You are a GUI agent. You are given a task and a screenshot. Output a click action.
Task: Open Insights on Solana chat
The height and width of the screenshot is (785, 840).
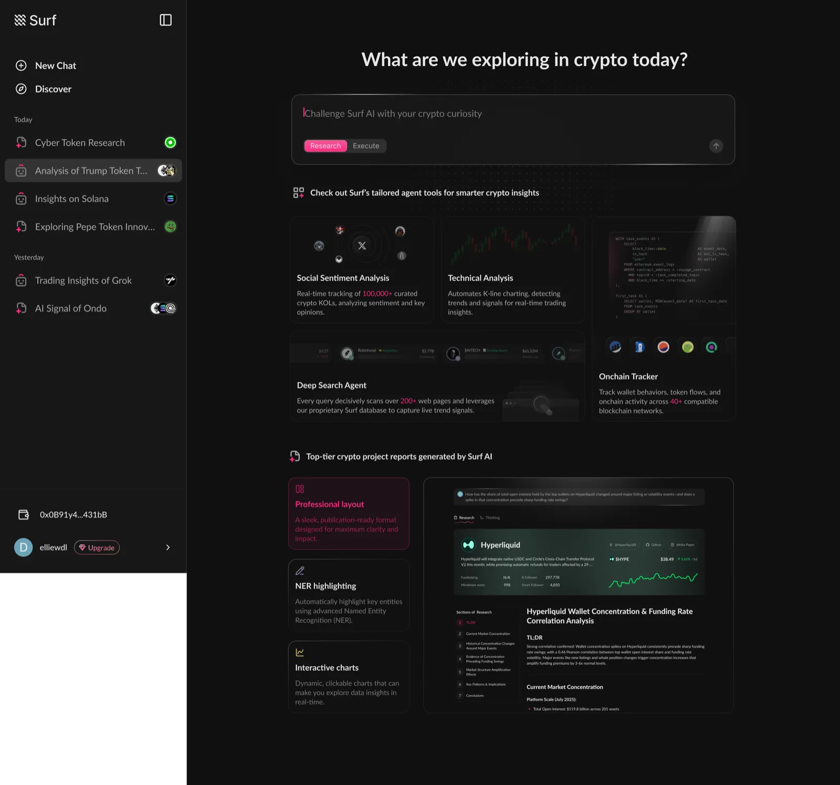(93, 199)
